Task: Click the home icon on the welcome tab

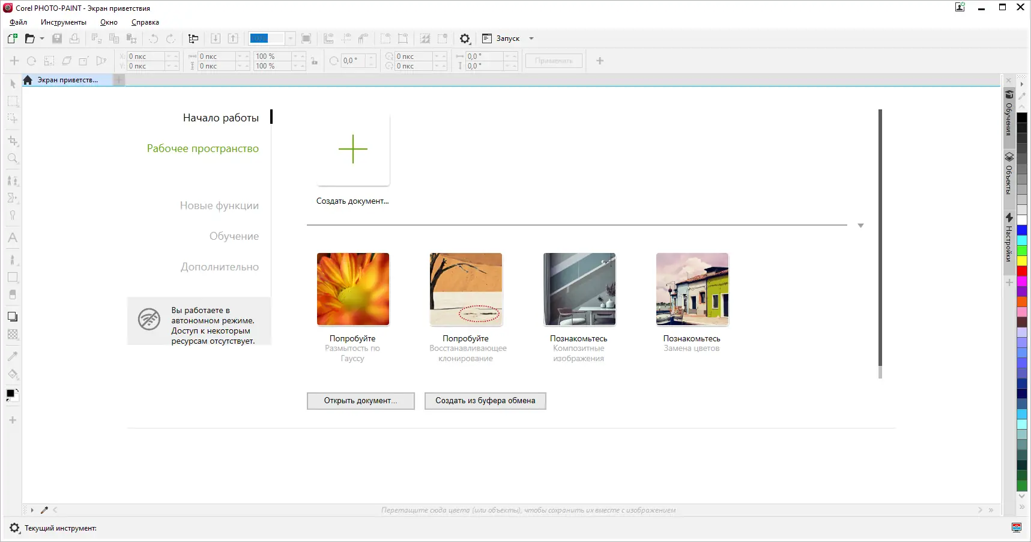Action: pyautogui.click(x=28, y=80)
